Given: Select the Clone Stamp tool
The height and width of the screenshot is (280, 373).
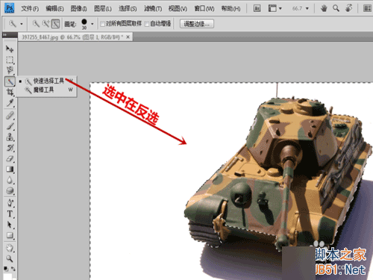Looking at the screenshot, I should pyautogui.click(x=10, y=137).
